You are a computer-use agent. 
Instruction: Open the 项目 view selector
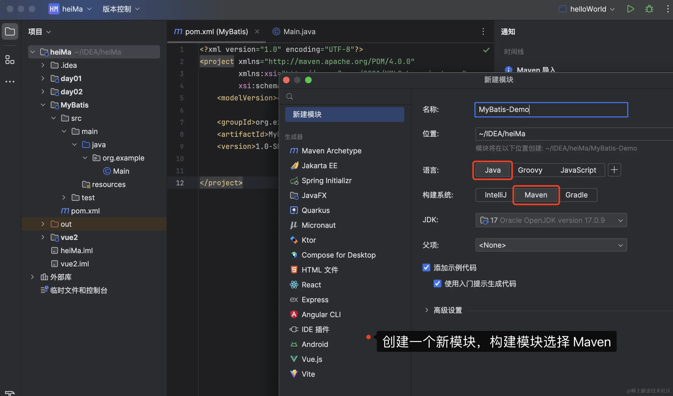(x=39, y=32)
